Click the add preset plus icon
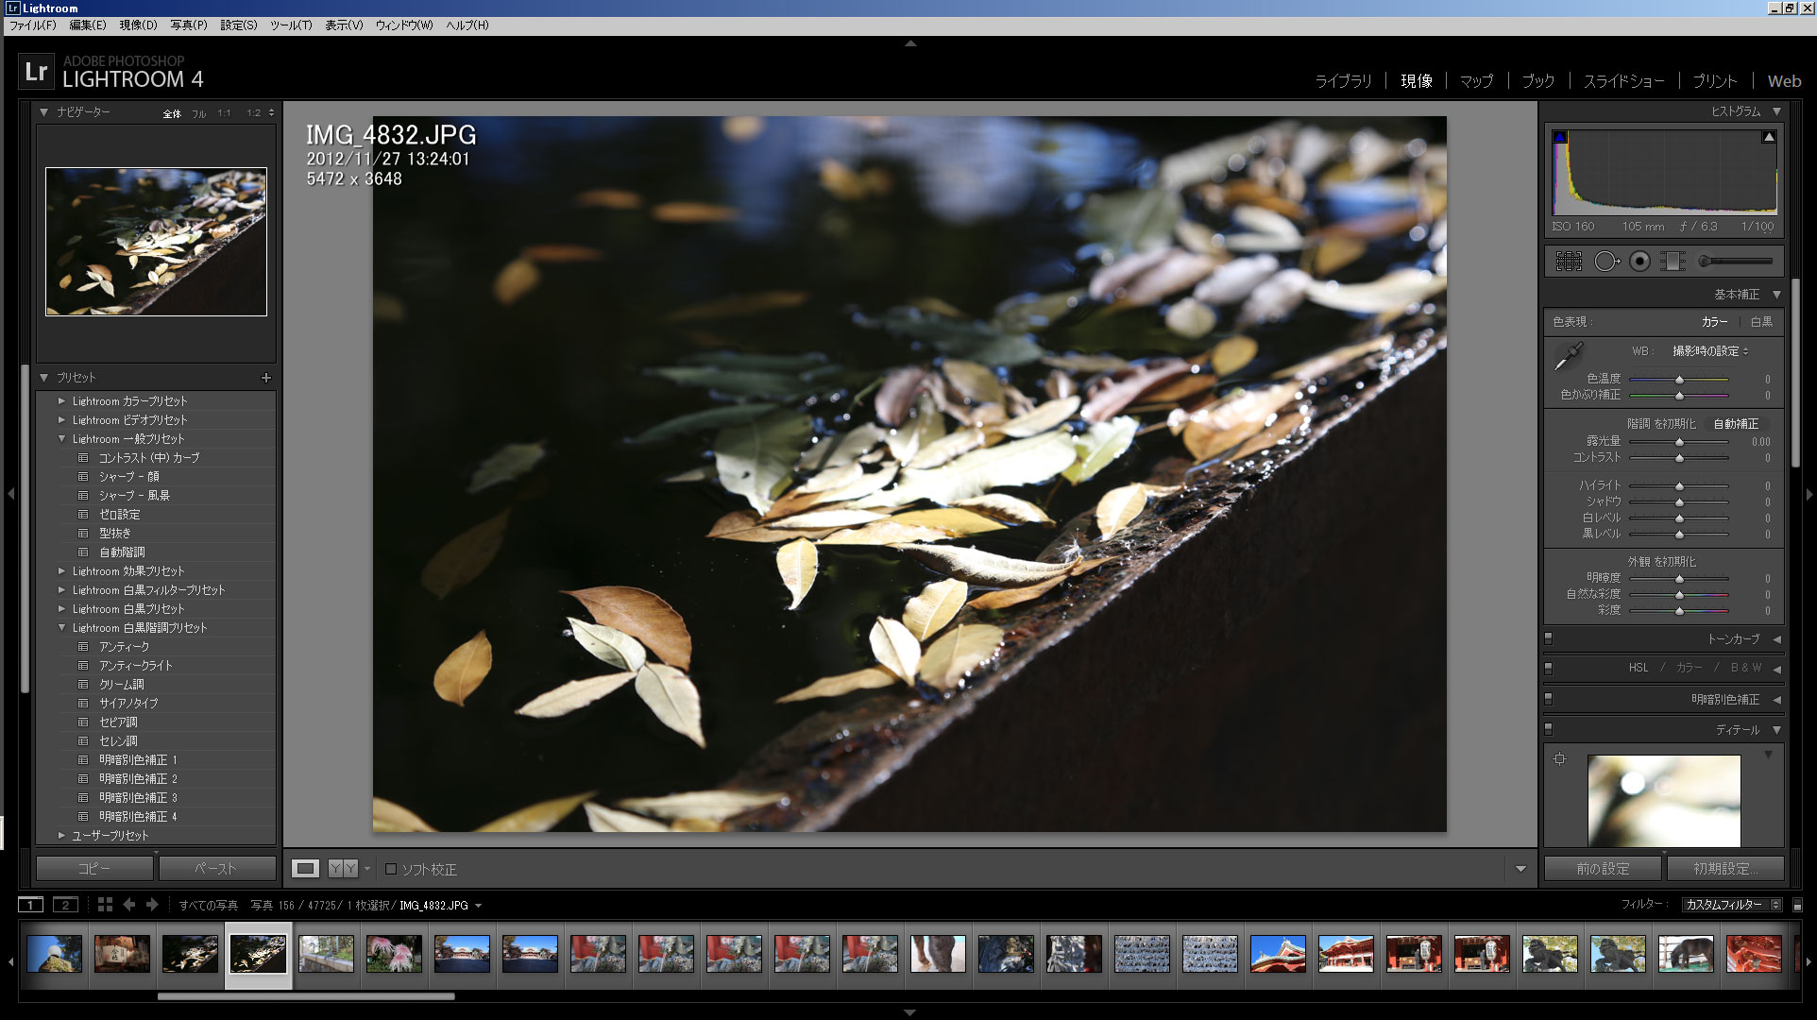Screen dimensions: 1817x1020 coord(266,378)
